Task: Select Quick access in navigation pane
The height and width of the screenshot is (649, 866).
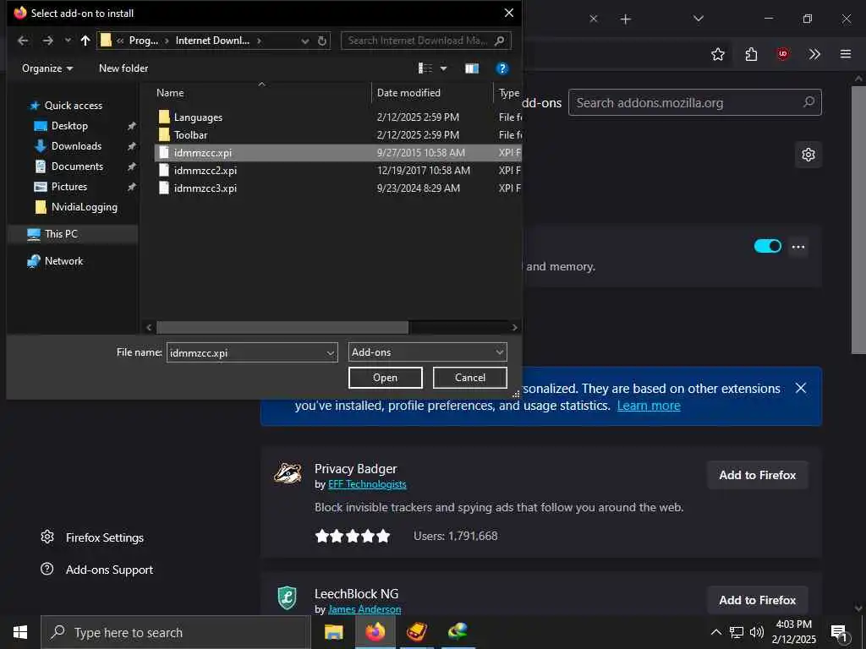Action: pyautogui.click(x=73, y=106)
